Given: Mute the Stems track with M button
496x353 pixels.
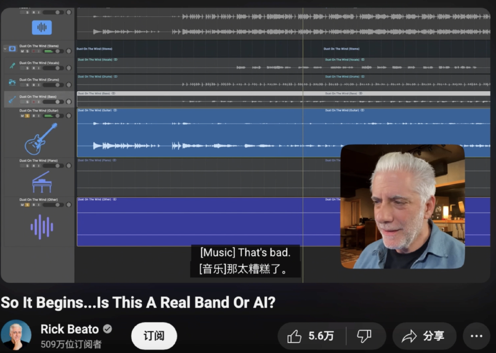Looking at the screenshot, I should (x=22, y=51).
